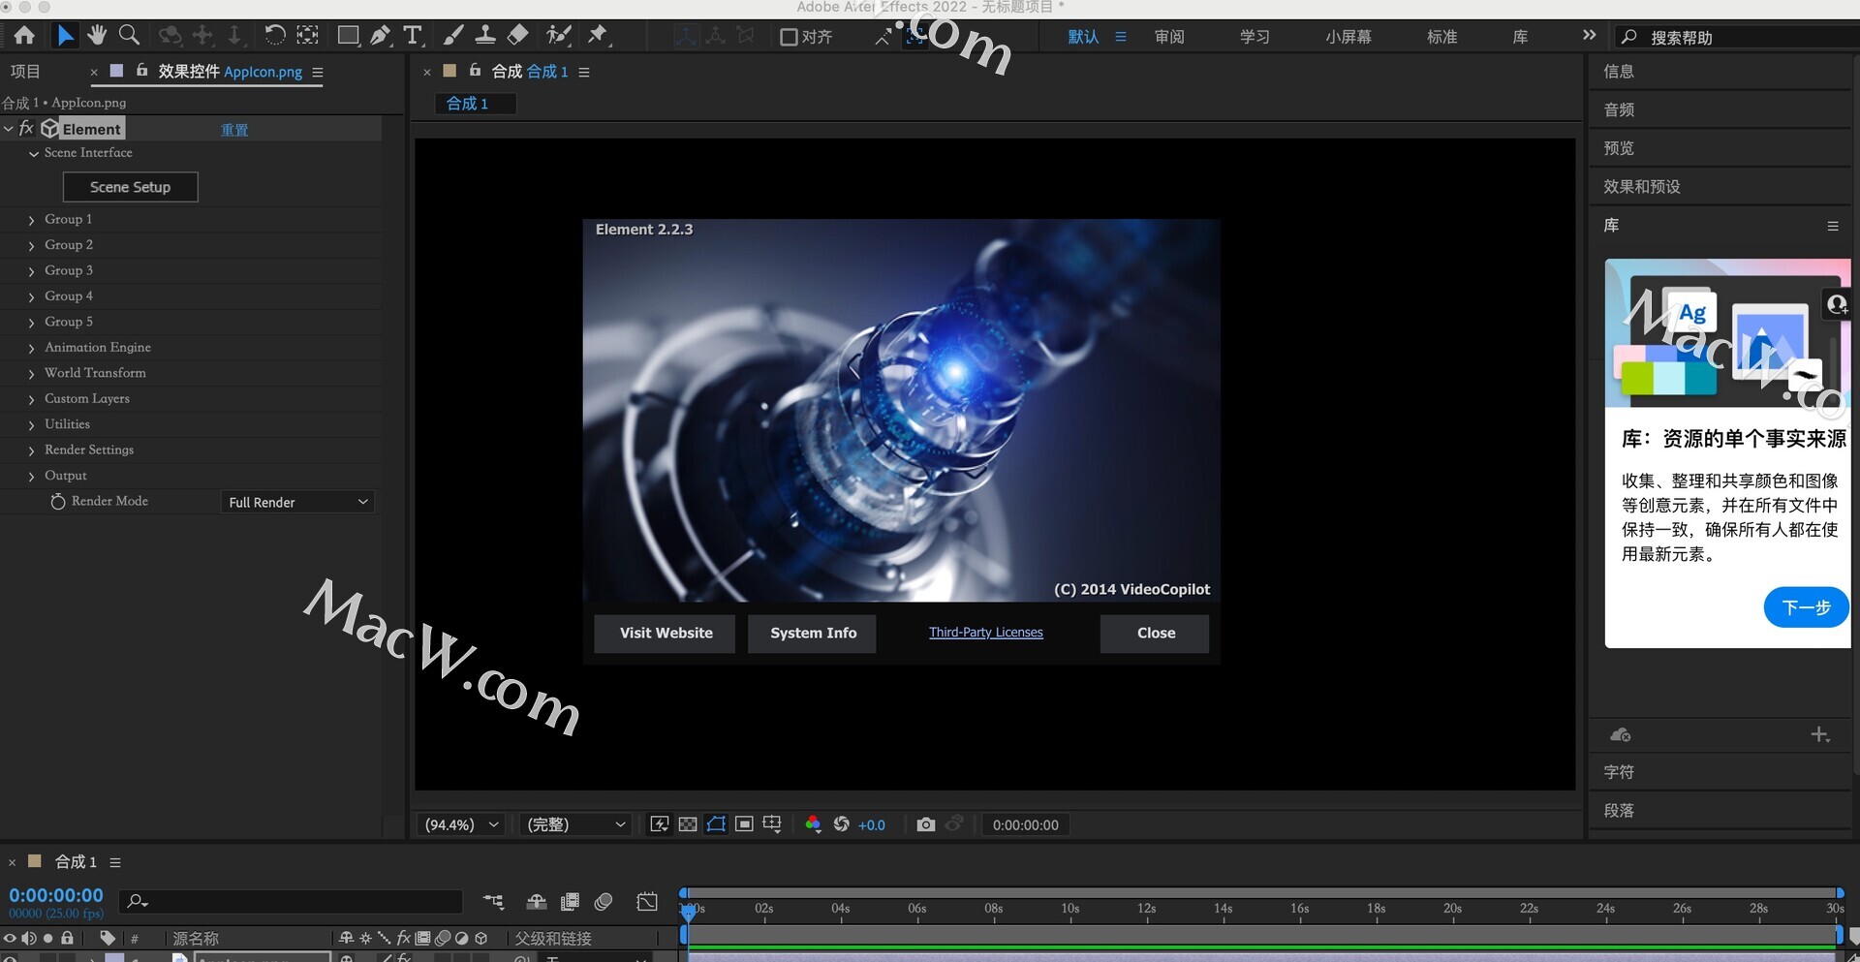Expand the Animation Engine section
Viewport: 1860px width, 962px height.
(31, 348)
